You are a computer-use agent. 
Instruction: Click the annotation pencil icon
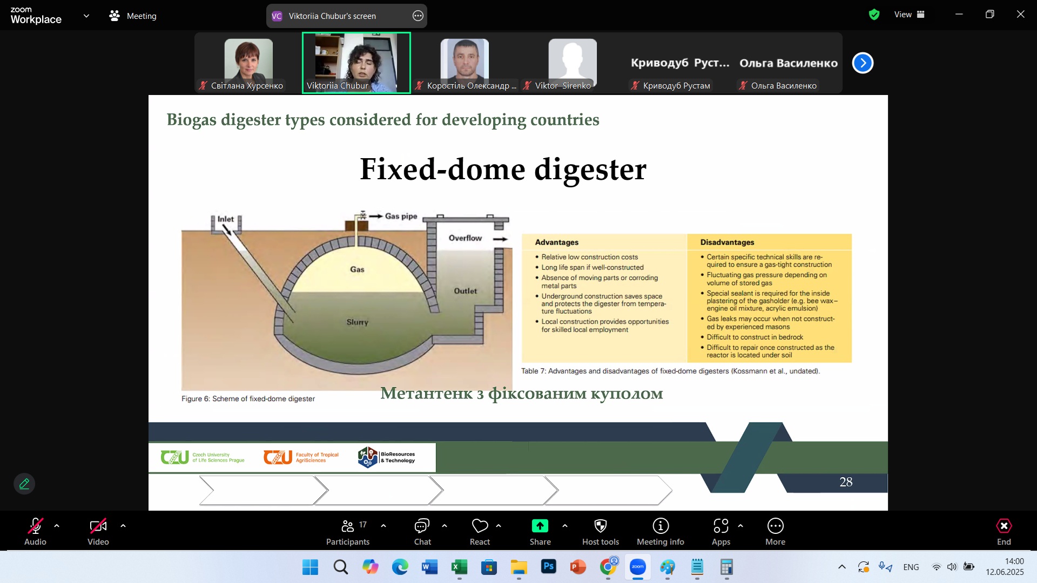click(x=24, y=484)
